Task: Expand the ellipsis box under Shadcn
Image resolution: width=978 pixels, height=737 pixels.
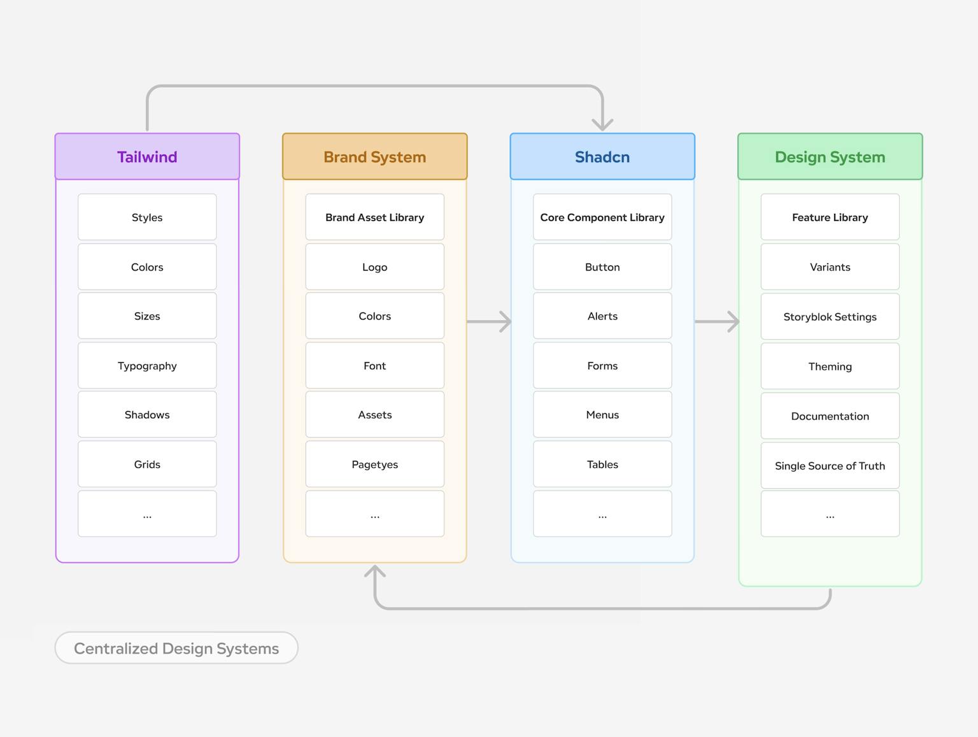Action: (x=602, y=514)
